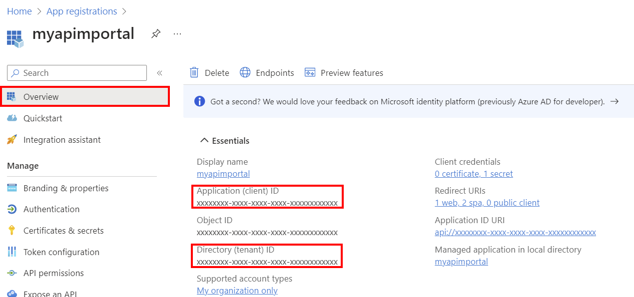
Task: Select the Integration assistant rocket icon
Action: click(x=12, y=139)
